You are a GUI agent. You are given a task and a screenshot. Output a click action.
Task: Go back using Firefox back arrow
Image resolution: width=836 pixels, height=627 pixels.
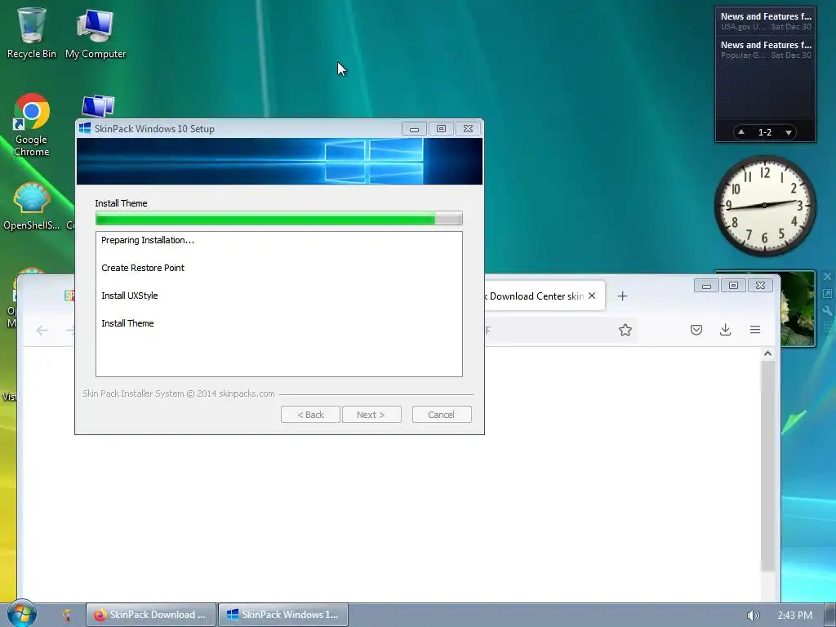tap(42, 331)
